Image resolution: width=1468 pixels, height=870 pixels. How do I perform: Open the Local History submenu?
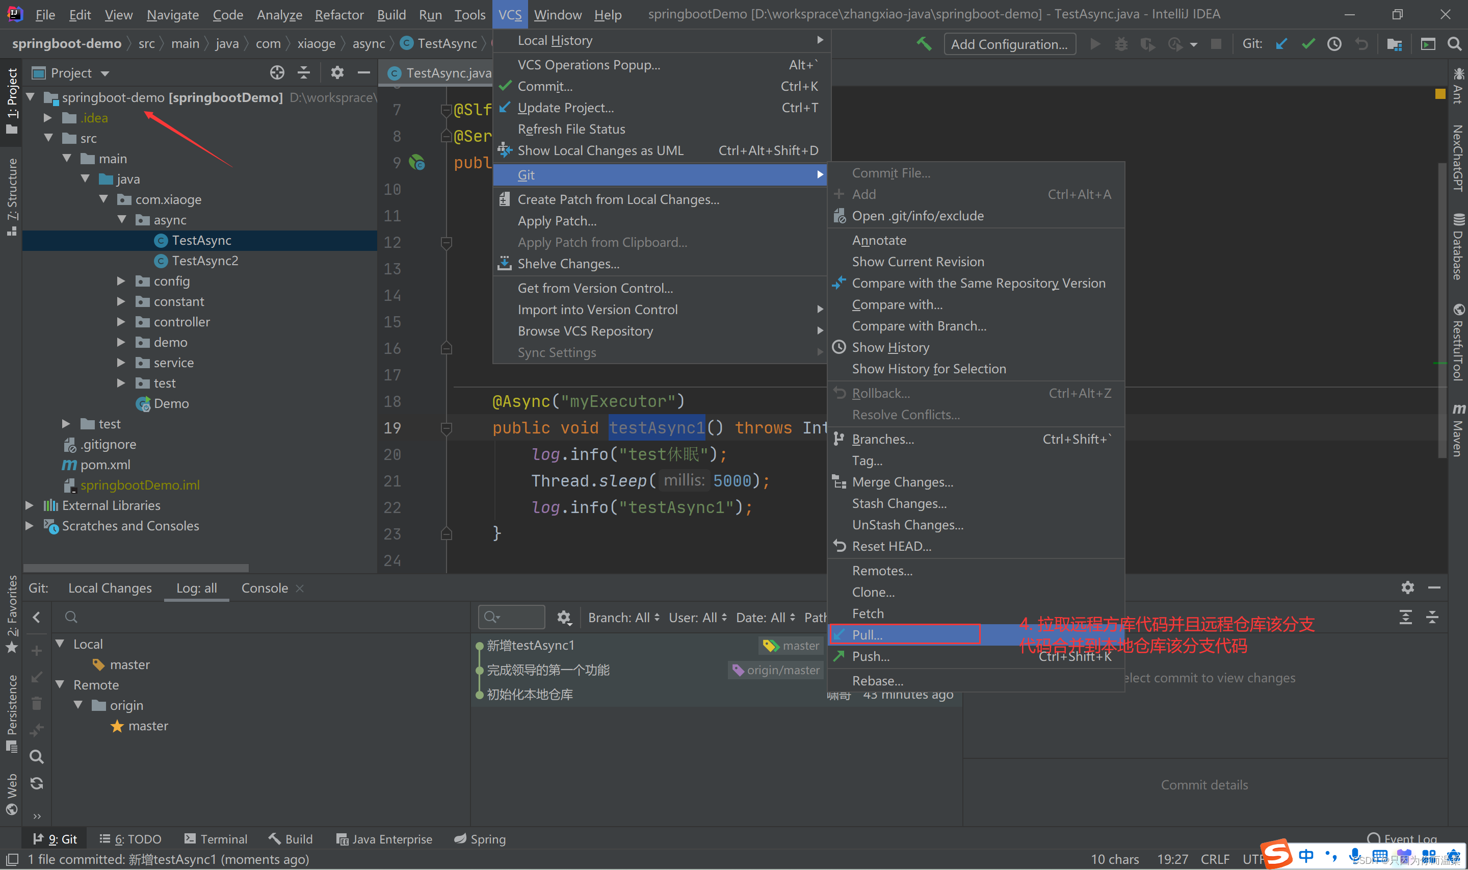(x=661, y=40)
